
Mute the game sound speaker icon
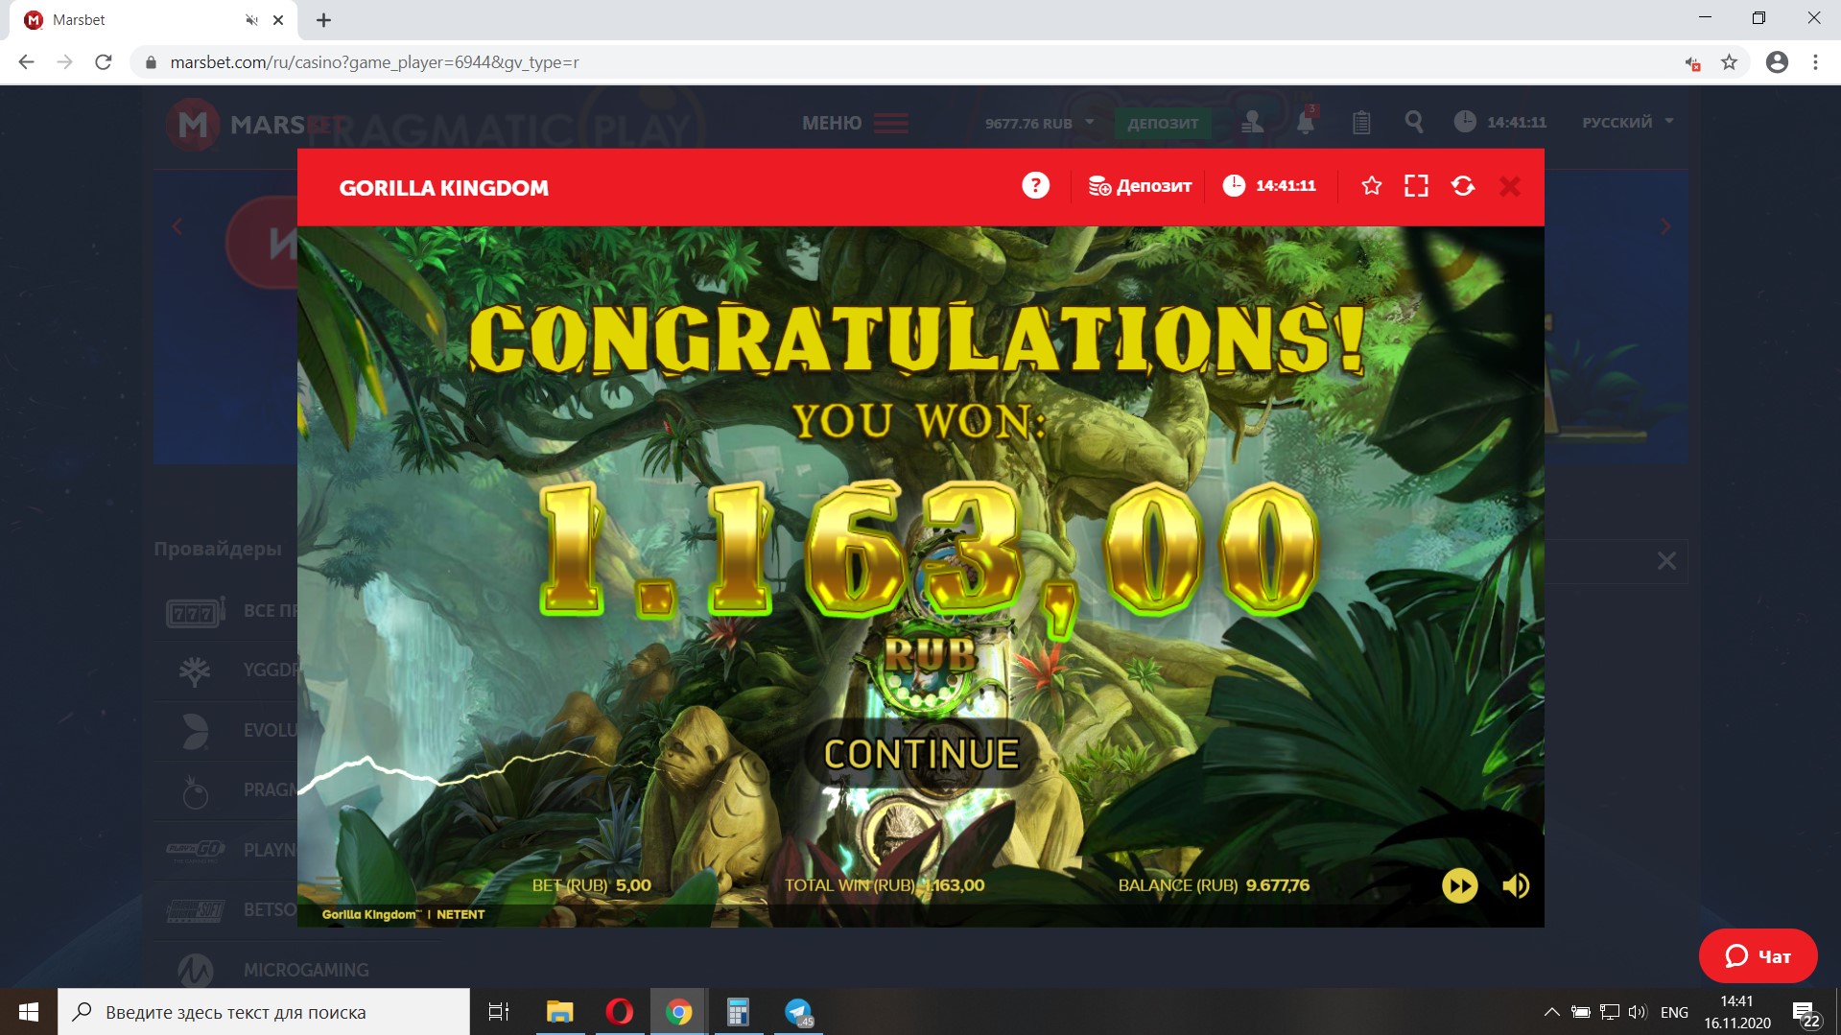(x=1516, y=885)
